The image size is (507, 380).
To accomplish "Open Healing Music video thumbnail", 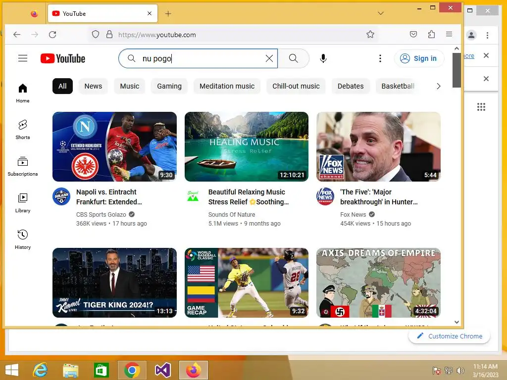I will tap(247, 146).
